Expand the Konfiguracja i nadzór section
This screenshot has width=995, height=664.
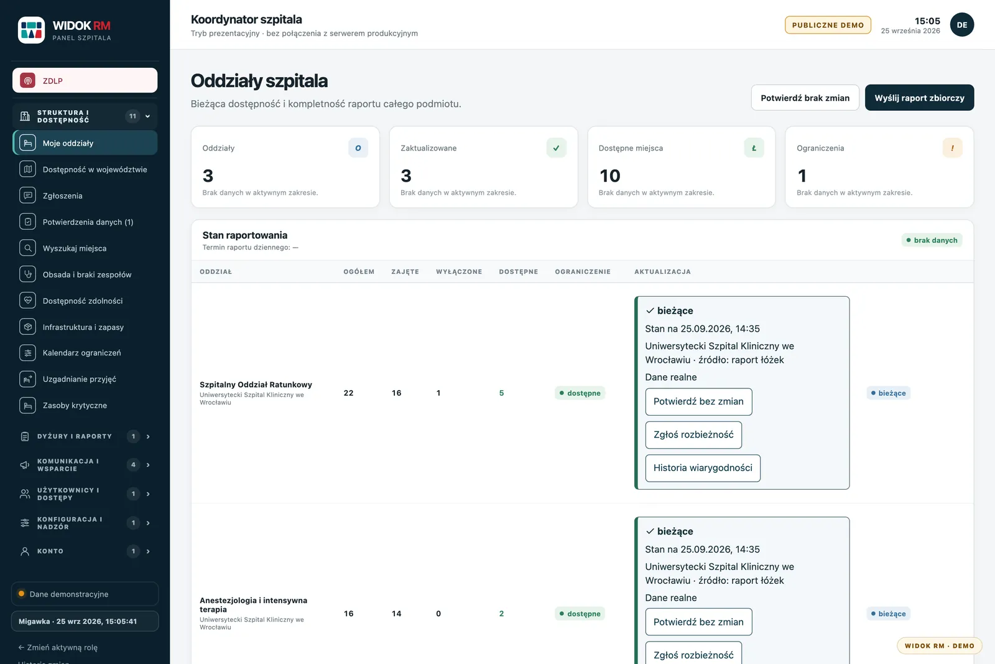(x=85, y=523)
